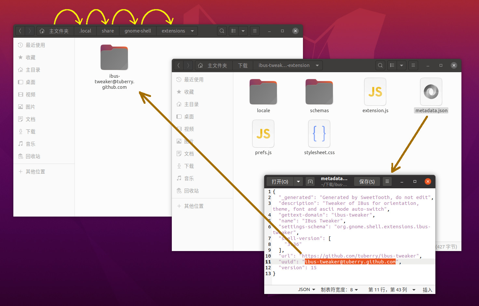479x306 pixels.
Task: Select the metadata.json file
Action: [431, 96]
